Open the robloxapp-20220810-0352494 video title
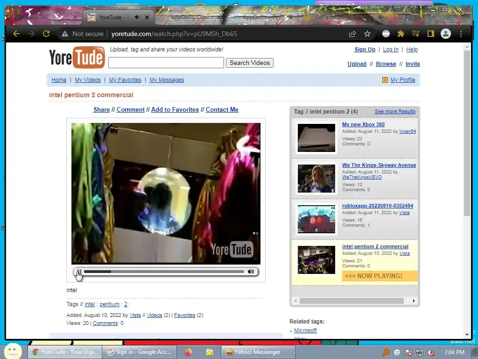The image size is (478, 359). pos(378,206)
